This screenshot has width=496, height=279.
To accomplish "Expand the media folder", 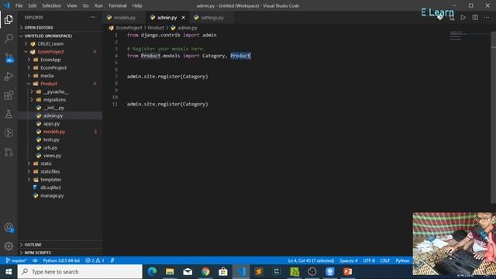I will [46, 76].
